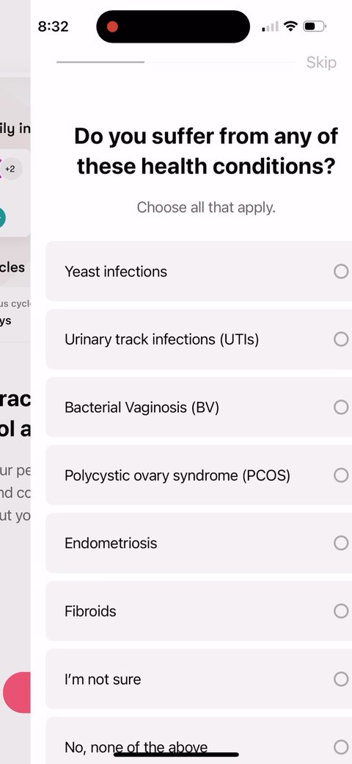The image size is (352, 764).
Task: Select Urinary track infections (UTIs) circle
Action: (341, 339)
